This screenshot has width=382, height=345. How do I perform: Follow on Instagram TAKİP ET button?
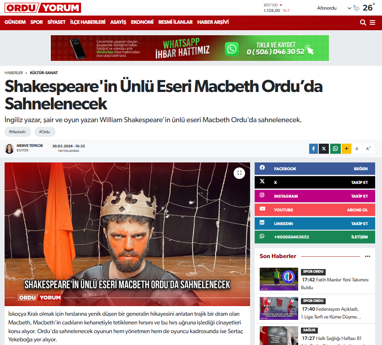click(359, 196)
